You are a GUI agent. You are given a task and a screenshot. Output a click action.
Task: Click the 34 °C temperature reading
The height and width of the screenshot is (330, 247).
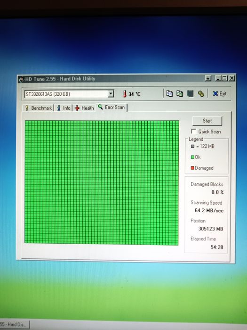coord(135,94)
